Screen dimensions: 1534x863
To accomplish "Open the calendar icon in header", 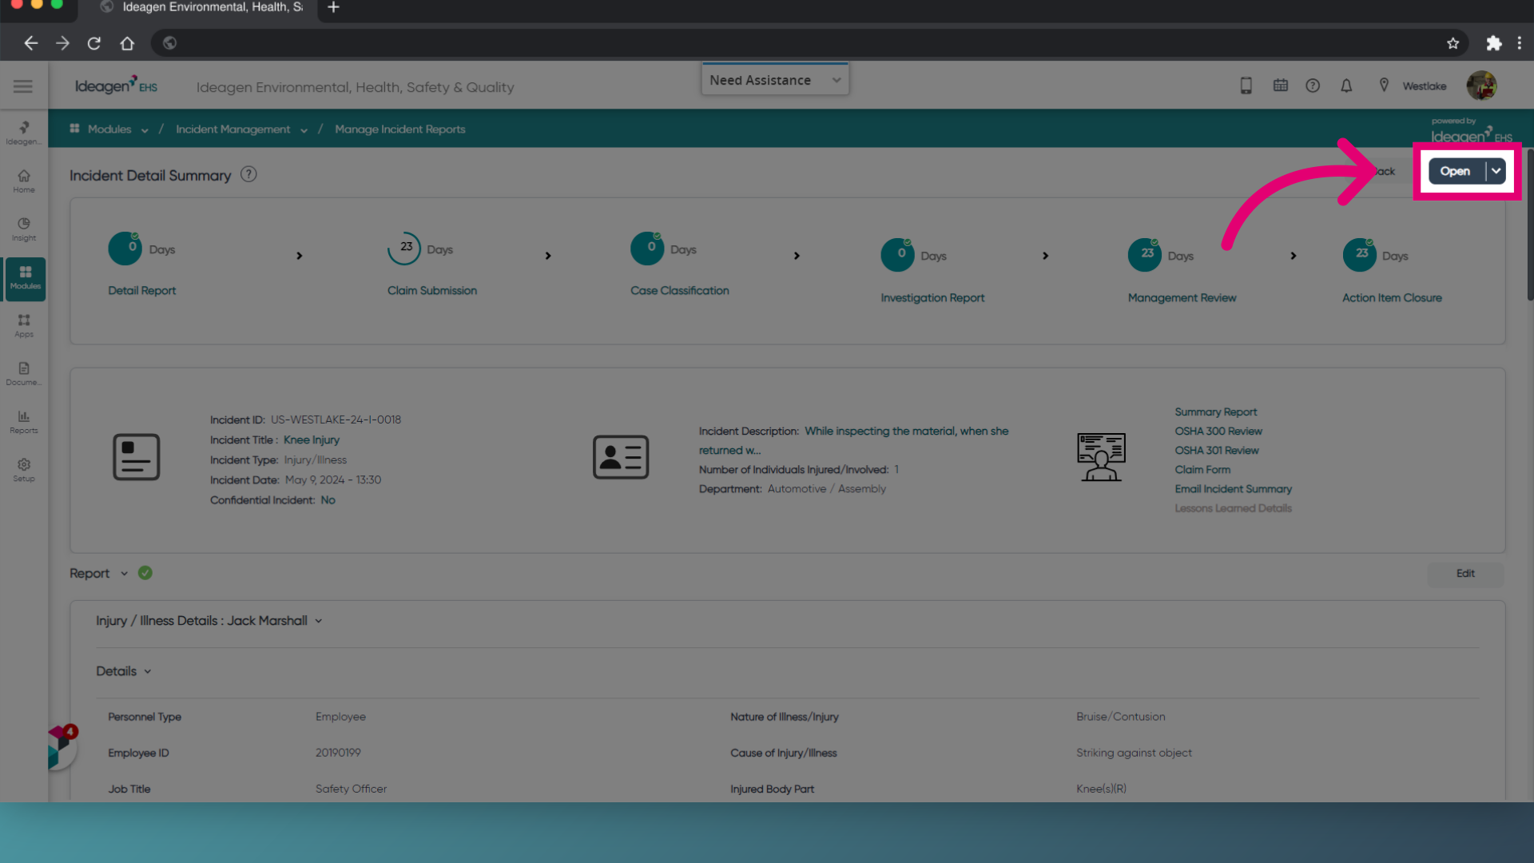I will click(1281, 86).
